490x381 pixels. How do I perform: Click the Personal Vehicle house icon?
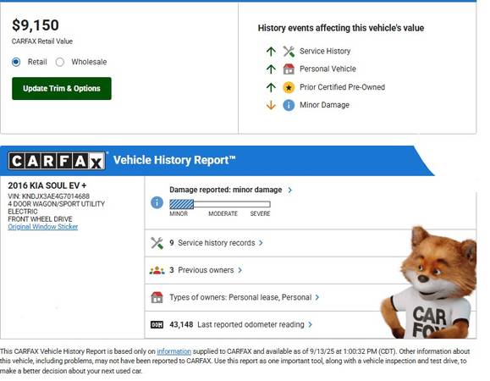(x=289, y=69)
